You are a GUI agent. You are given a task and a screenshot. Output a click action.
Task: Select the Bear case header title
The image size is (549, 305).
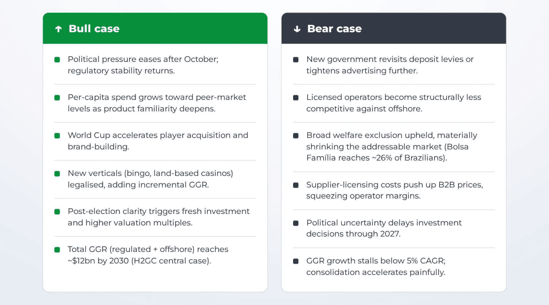[x=334, y=29]
